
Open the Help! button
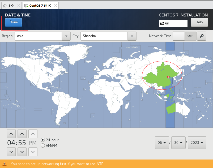(199, 22)
